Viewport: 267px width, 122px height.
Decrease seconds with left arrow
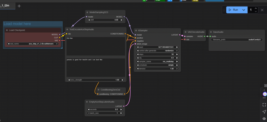pos(88,110)
